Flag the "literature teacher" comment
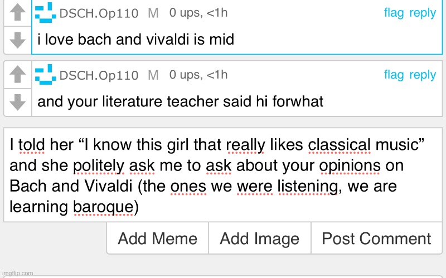Screen dimensions: 446x278 (x=394, y=75)
